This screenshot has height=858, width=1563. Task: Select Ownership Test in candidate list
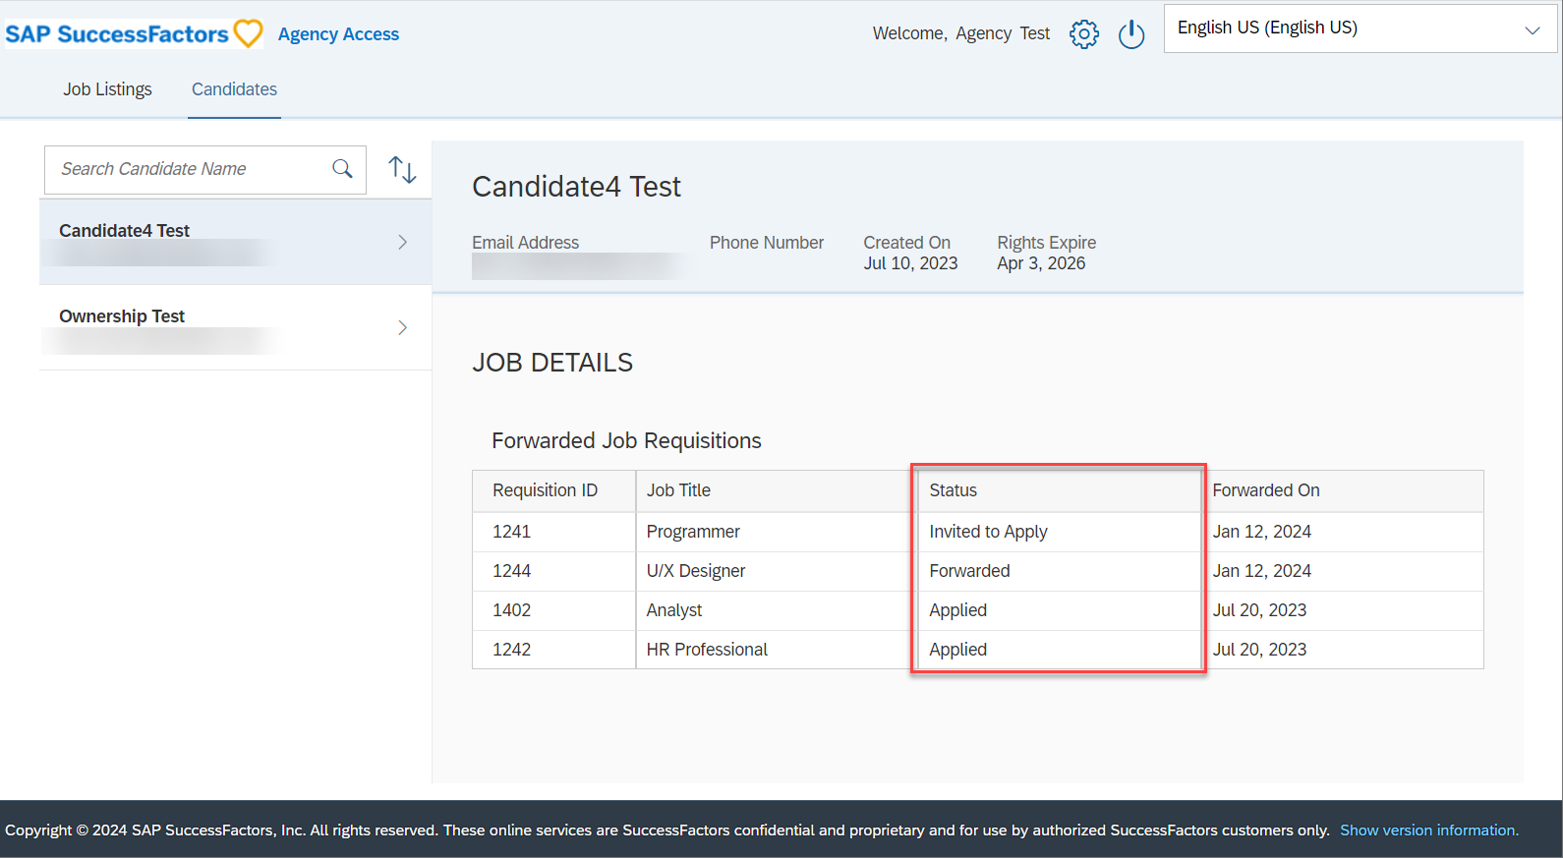[x=235, y=327]
